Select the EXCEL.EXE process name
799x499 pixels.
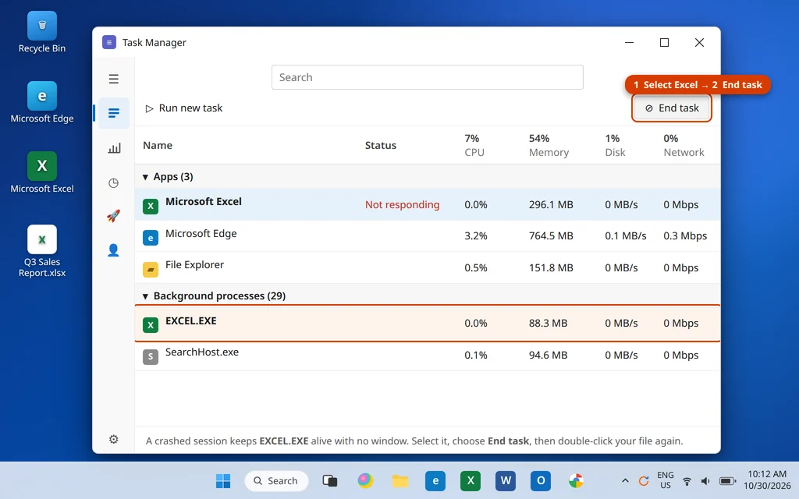coord(191,320)
